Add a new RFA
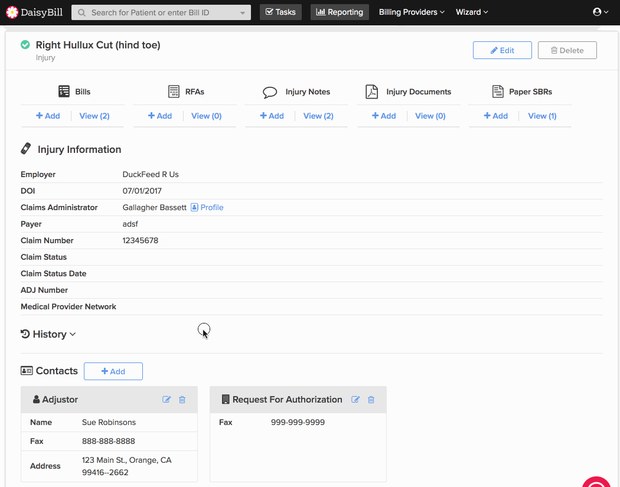 [160, 116]
